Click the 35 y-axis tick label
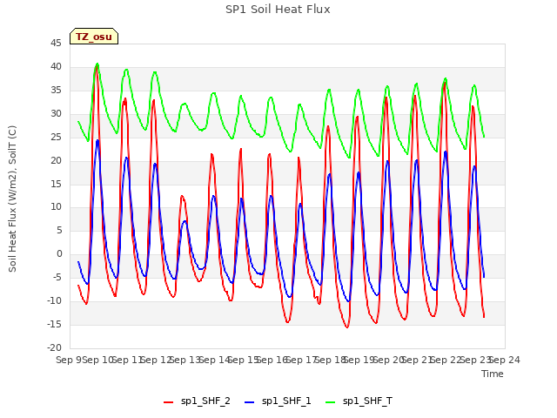This screenshot has height=418, width=557. click(56, 91)
